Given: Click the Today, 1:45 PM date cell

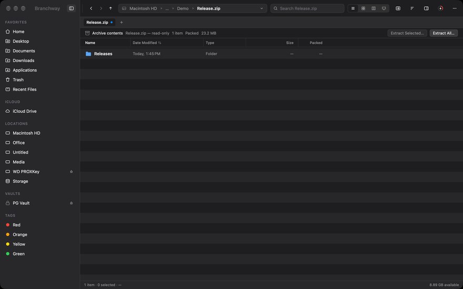Looking at the screenshot, I should coord(146,54).
